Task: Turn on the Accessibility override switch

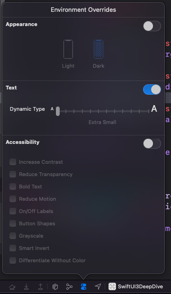Action: tap(152, 143)
